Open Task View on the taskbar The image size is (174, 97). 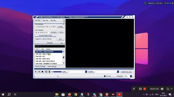click(15, 94)
